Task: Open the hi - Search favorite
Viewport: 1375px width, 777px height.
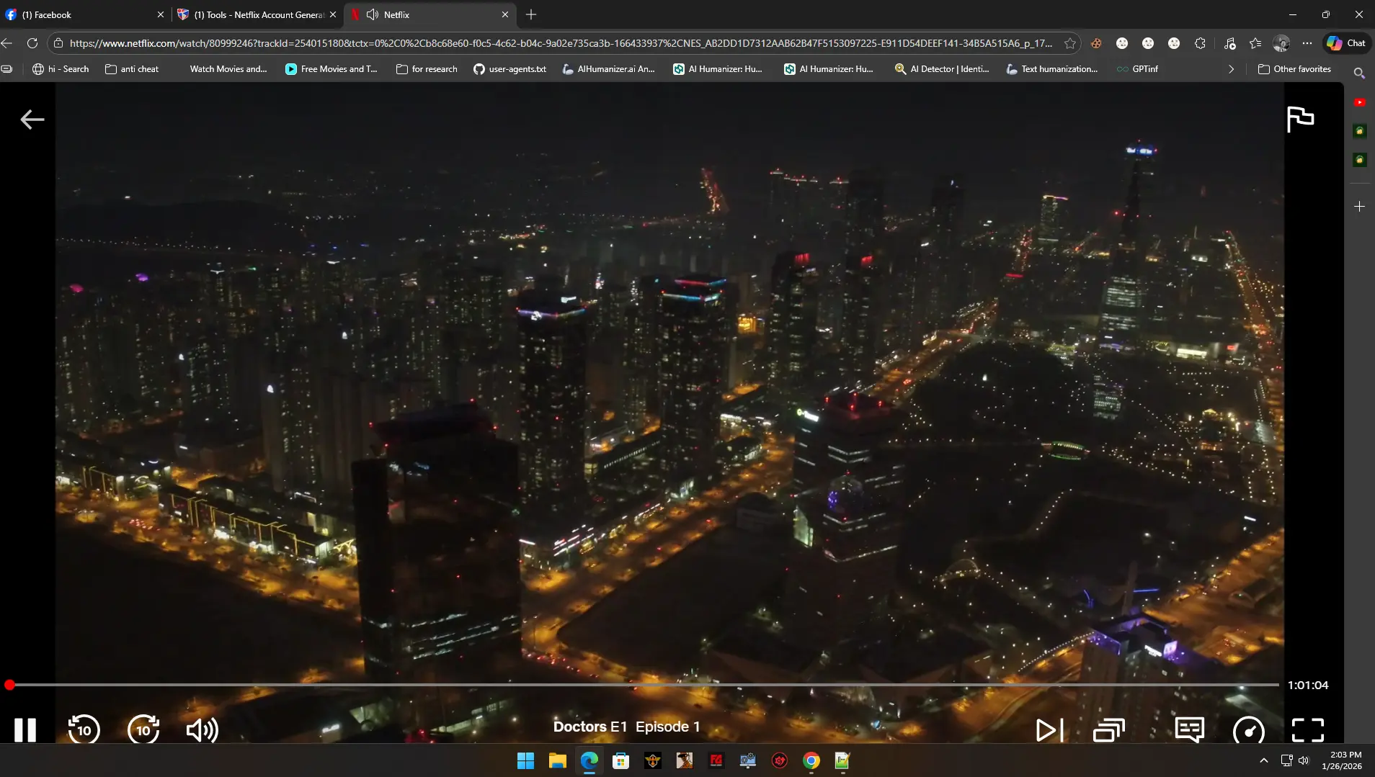Action: pos(61,69)
